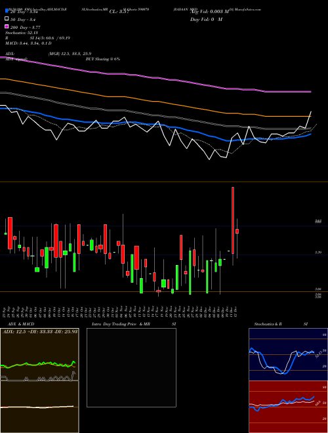Click the magenta 200 Day EMA legend swatch

coord(7,26)
